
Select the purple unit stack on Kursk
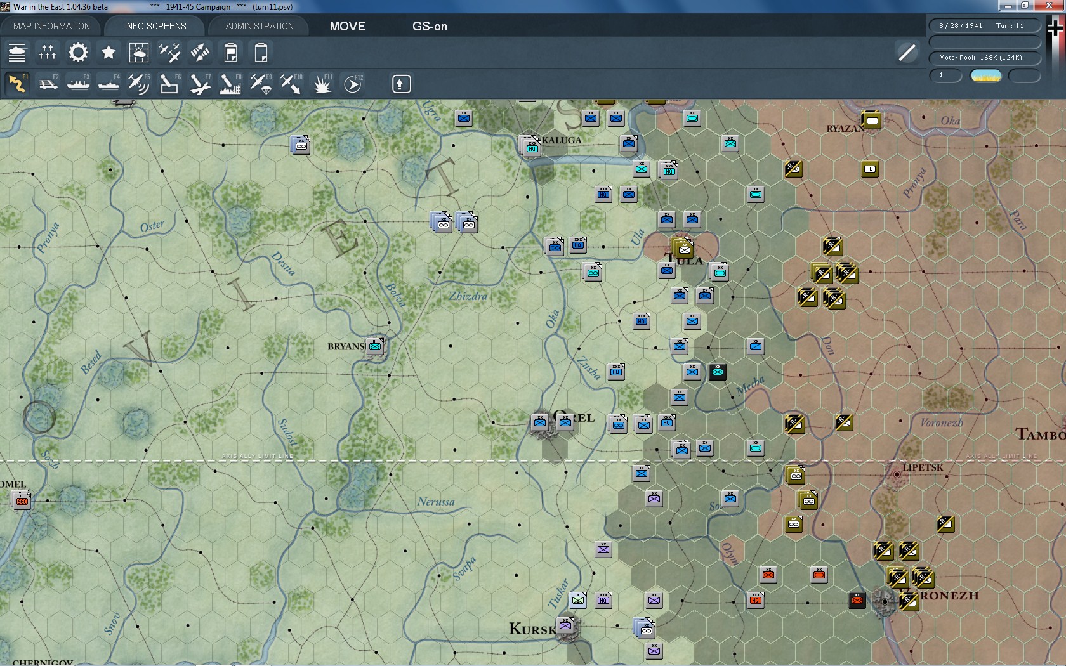click(x=565, y=626)
